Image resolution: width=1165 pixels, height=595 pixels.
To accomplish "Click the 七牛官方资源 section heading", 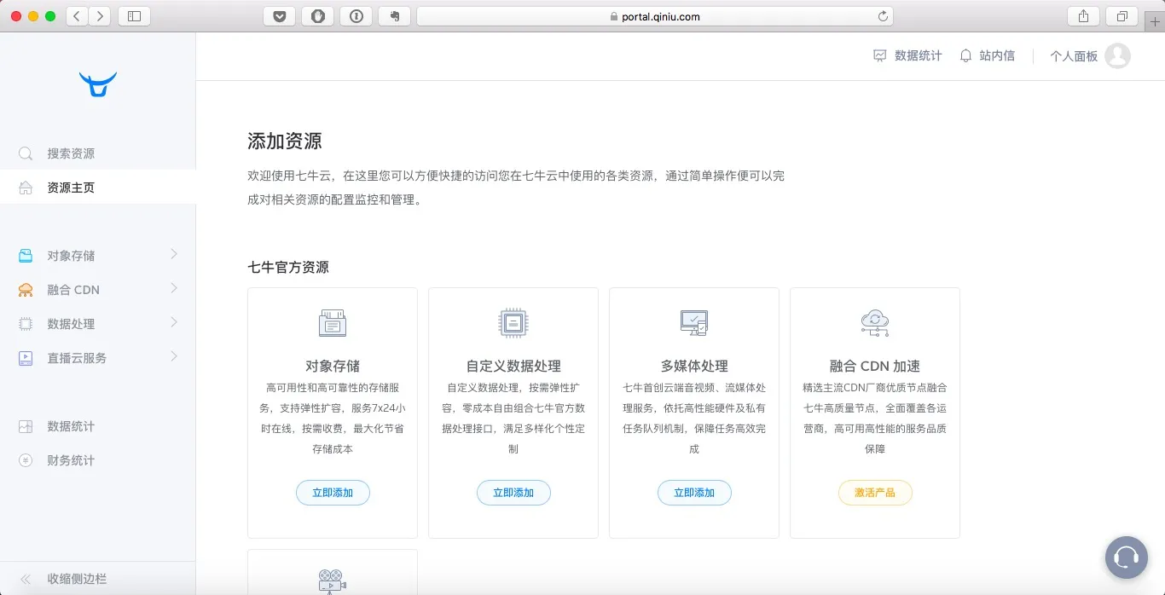I will pyautogui.click(x=288, y=267).
